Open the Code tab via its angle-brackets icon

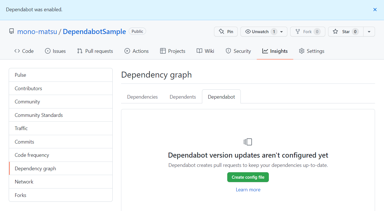click(x=17, y=51)
